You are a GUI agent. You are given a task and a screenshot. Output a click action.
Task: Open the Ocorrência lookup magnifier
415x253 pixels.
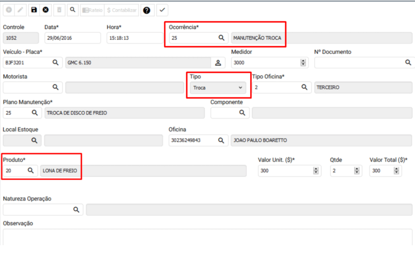click(221, 38)
